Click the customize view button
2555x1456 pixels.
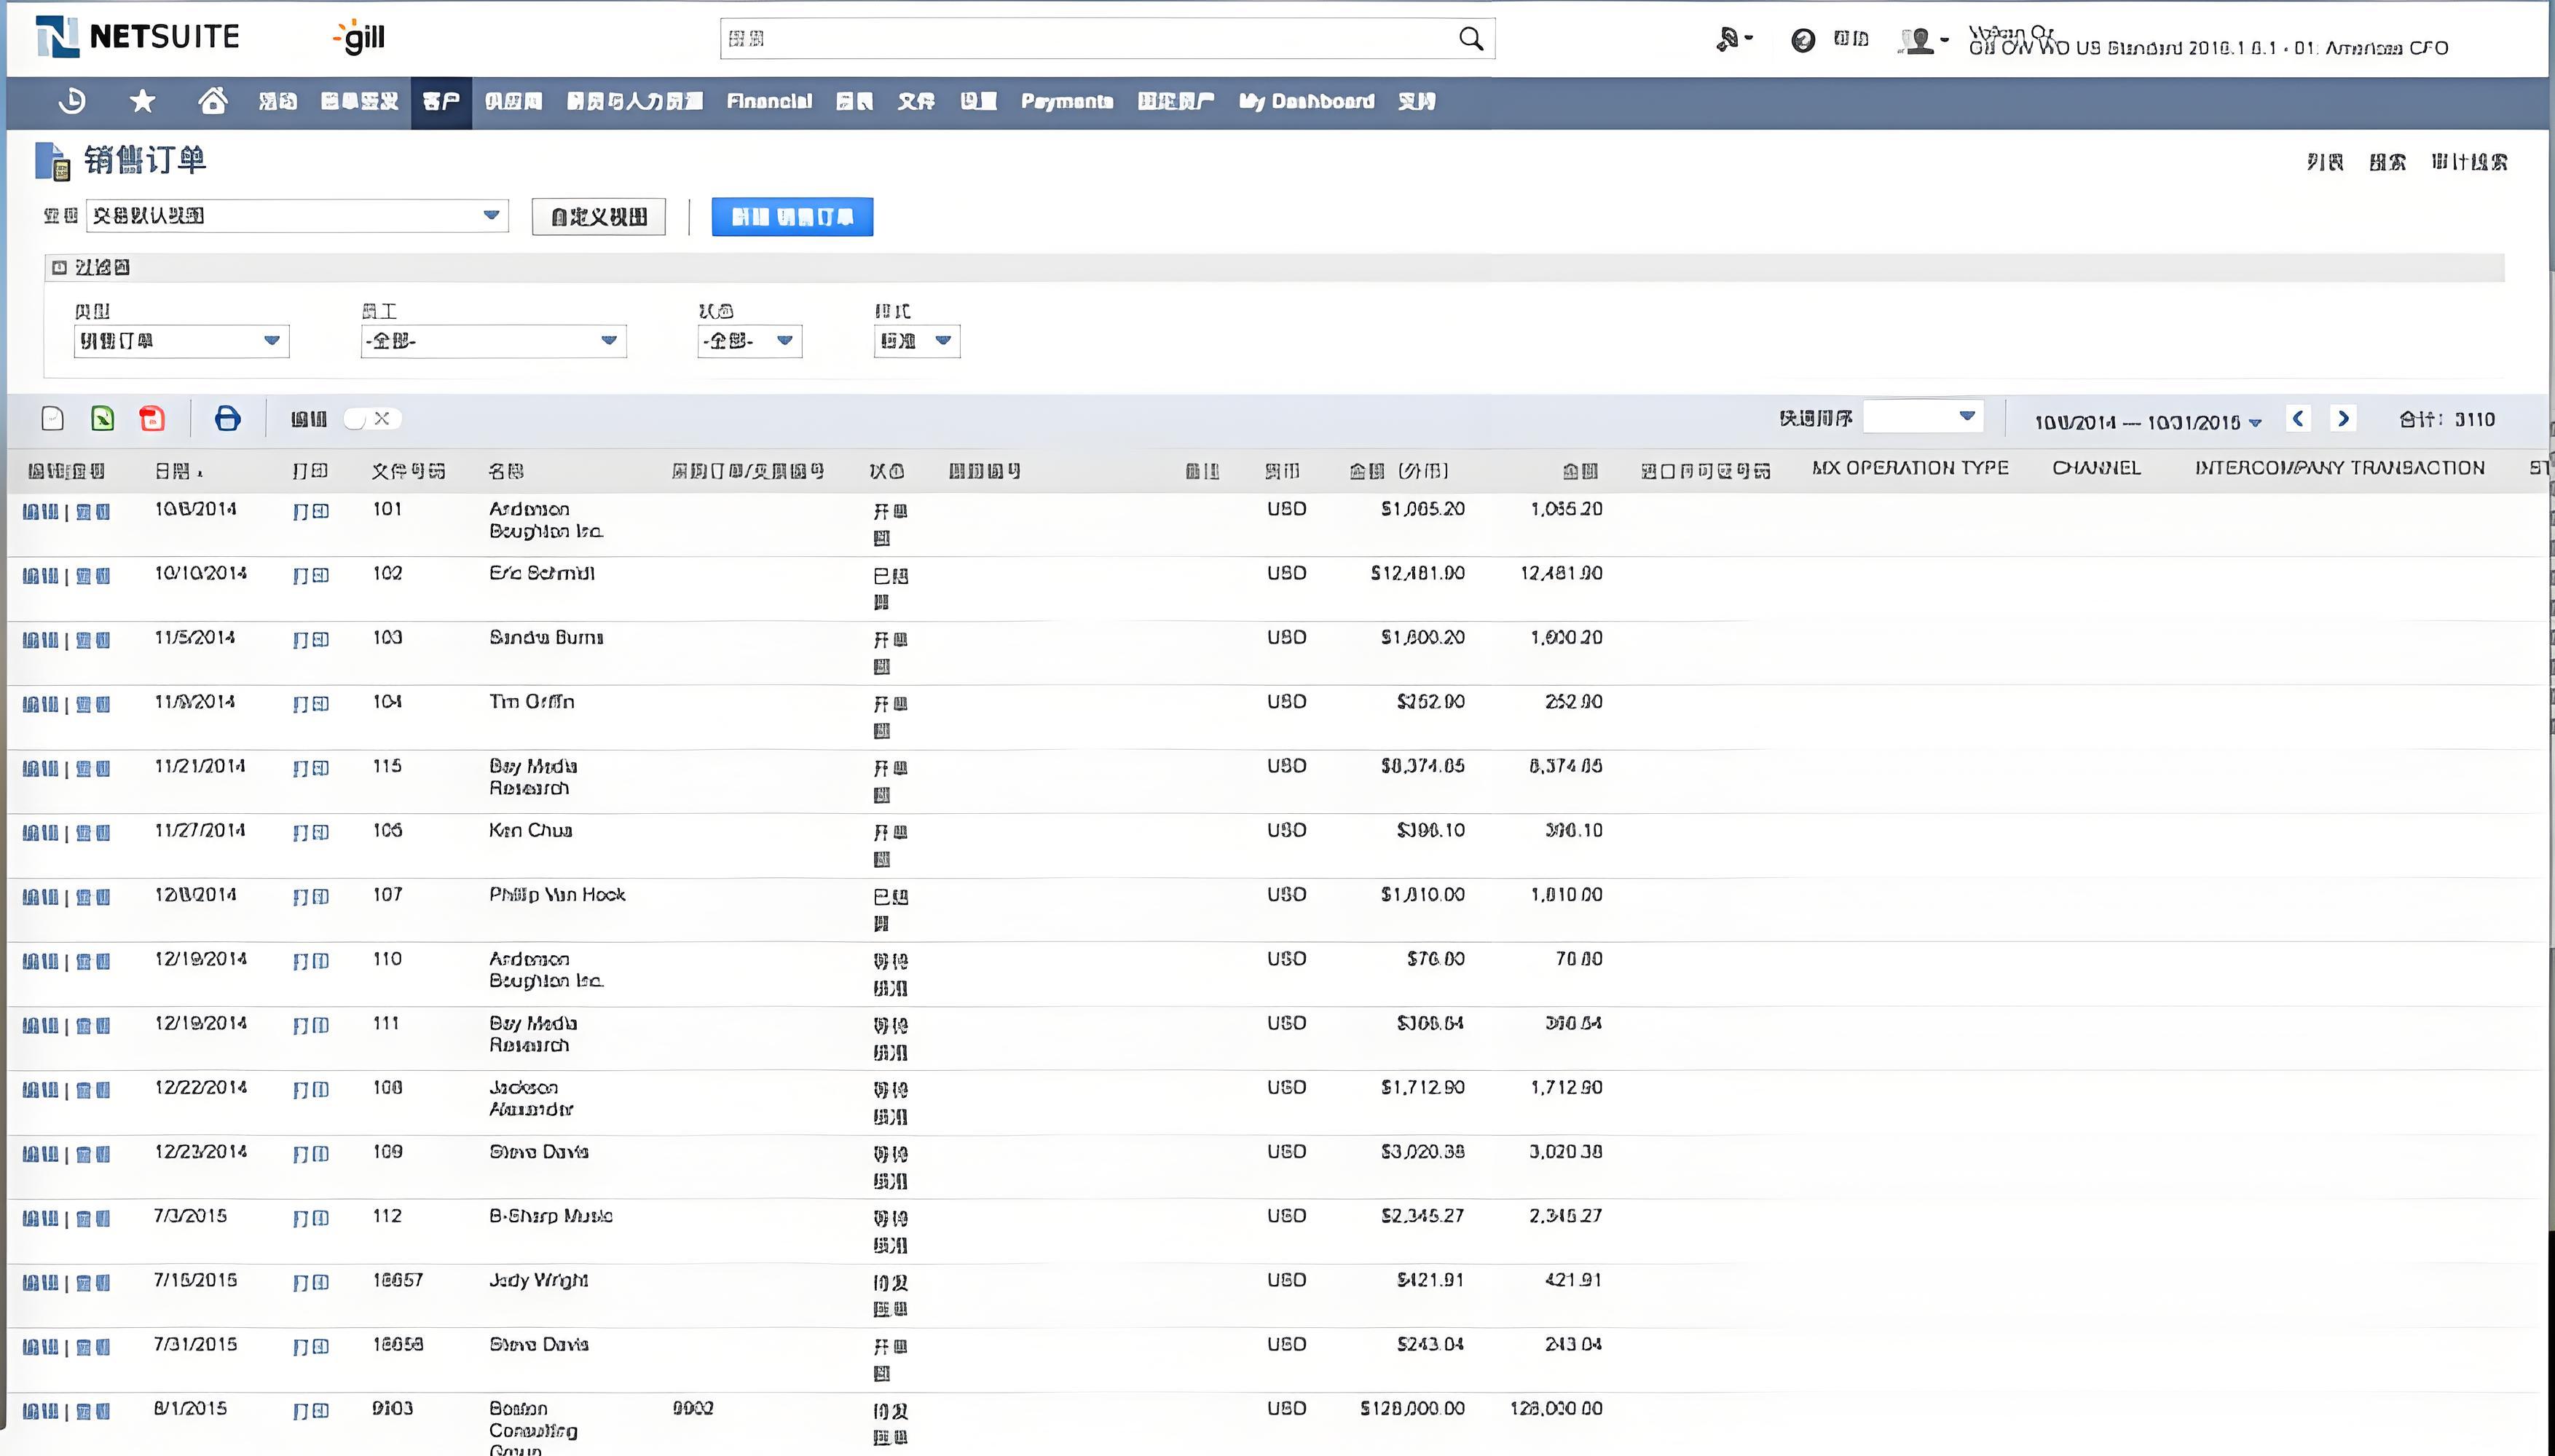(x=598, y=217)
